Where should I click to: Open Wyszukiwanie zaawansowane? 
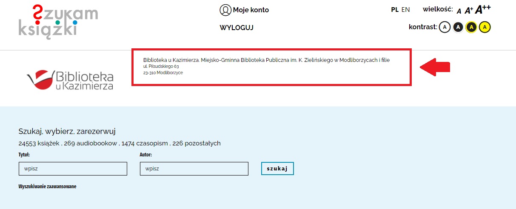click(47, 187)
